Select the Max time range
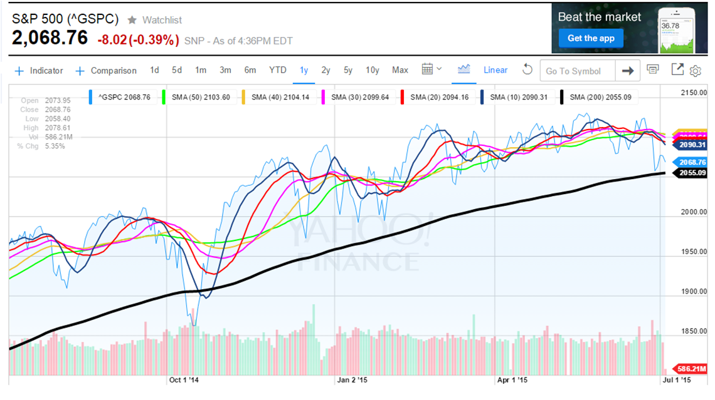The image size is (715, 400). tap(400, 70)
